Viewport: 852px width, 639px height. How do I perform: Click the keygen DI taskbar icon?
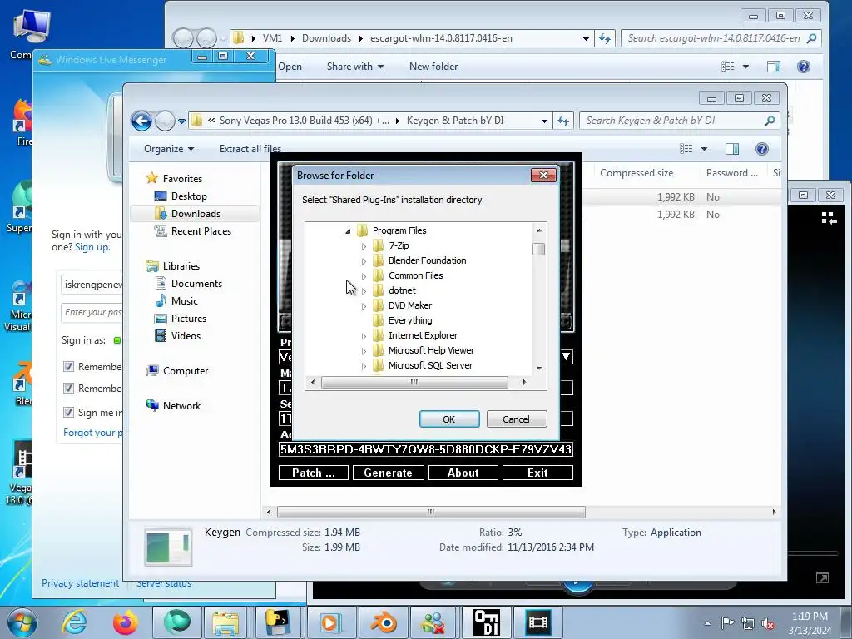[486, 622]
